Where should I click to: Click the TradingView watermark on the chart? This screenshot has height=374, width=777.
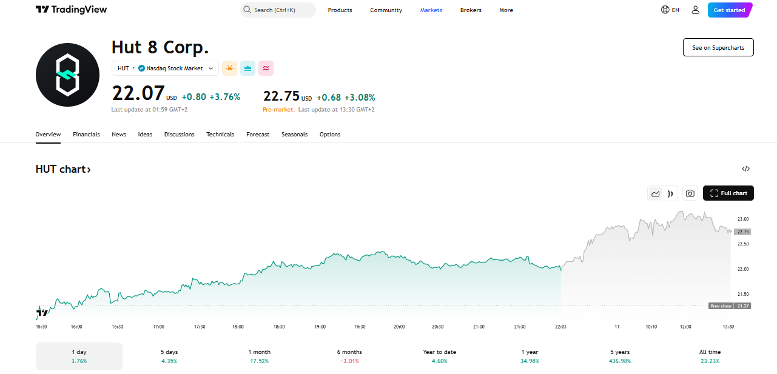pos(42,313)
